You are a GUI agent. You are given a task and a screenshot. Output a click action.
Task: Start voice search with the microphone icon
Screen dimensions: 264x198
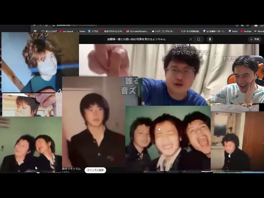pos(210,40)
